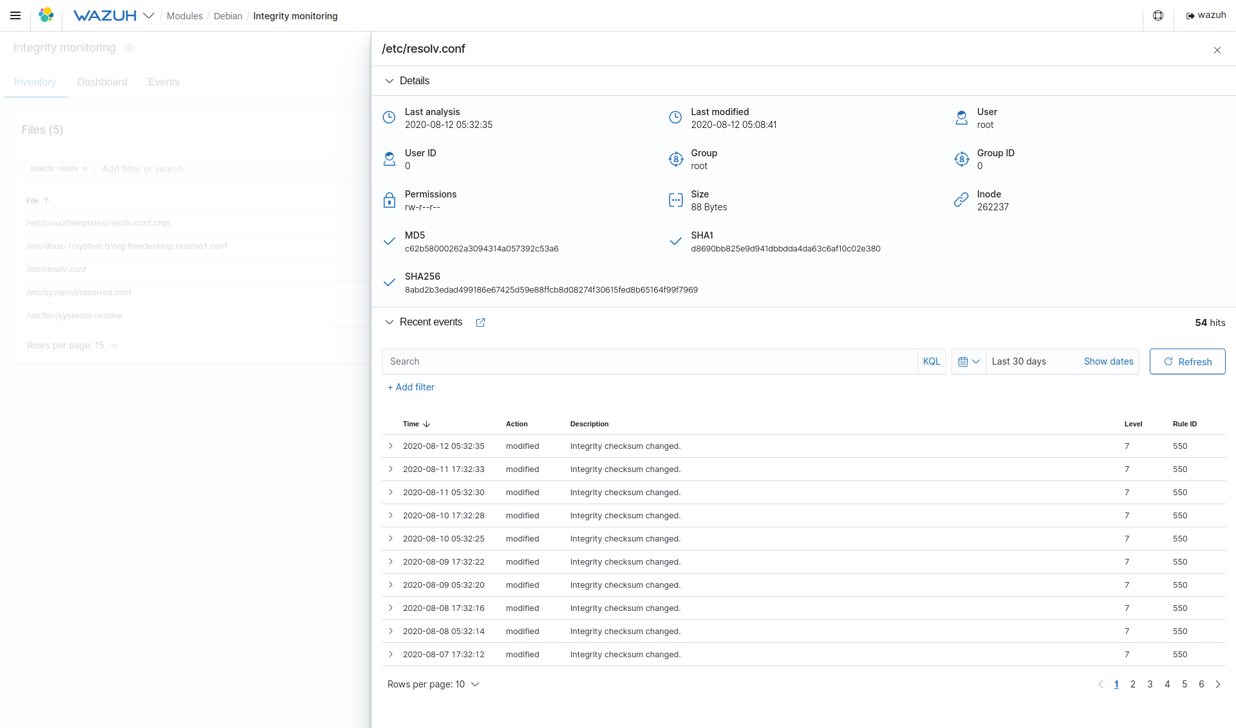The width and height of the screenshot is (1236, 728).
Task: Expand event 2020-08-11 17:32:33 row
Action: (x=391, y=469)
